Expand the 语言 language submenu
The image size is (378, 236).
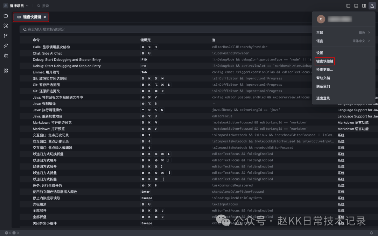point(343,41)
